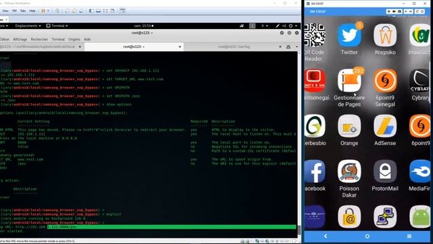The image size is (433, 244).
Task: Open the green Android robot app
Action: (x=419, y=217)
